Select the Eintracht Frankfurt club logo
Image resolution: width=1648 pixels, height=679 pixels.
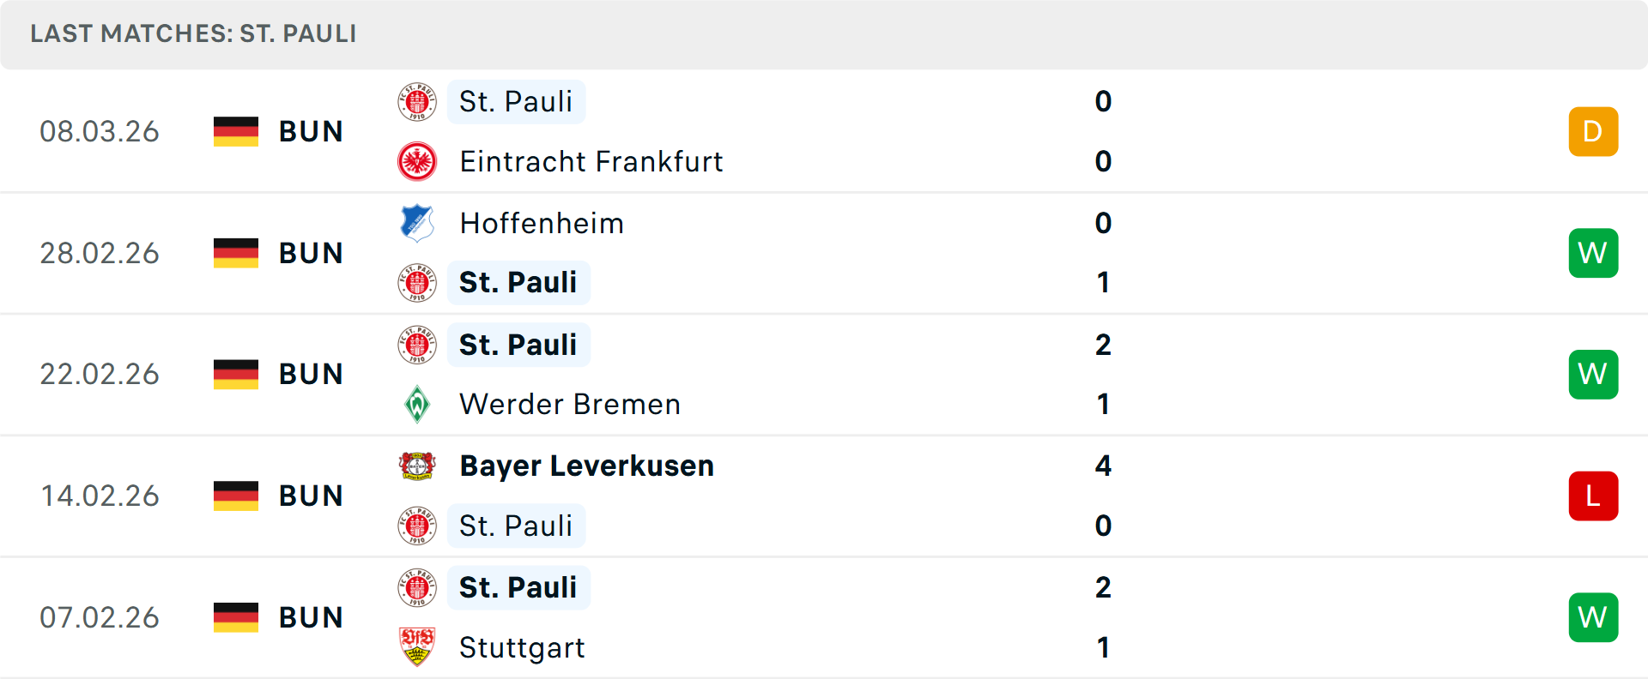tap(418, 161)
